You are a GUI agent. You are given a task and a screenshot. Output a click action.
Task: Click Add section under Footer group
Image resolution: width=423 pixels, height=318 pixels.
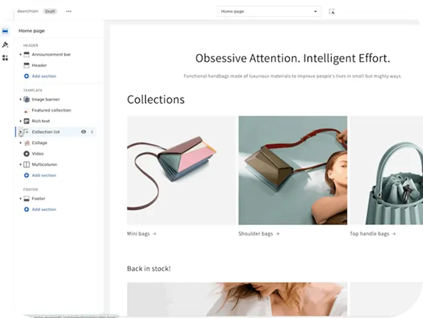click(44, 210)
